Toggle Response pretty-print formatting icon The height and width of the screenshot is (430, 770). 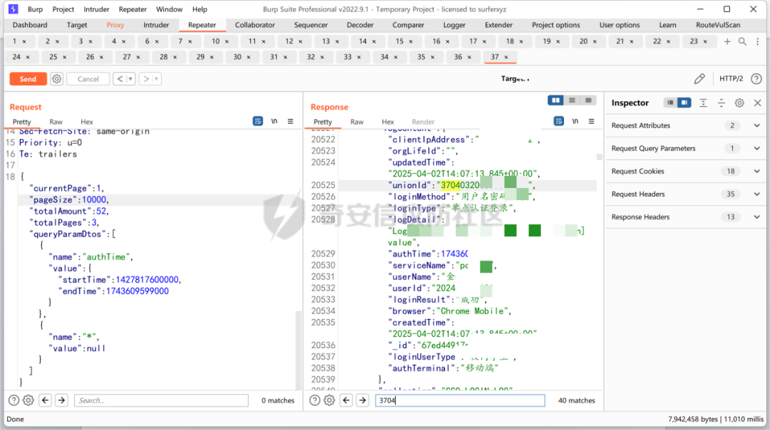coord(559,121)
